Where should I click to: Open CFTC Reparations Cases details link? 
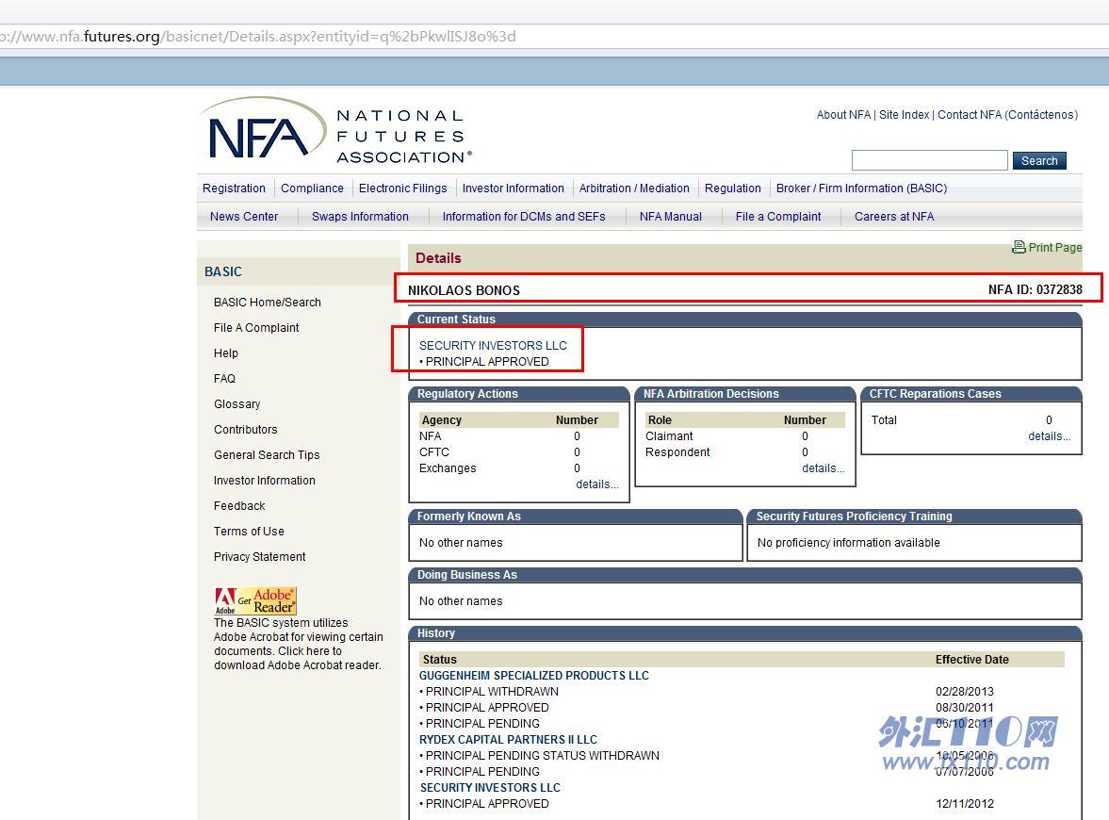[1050, 435]
